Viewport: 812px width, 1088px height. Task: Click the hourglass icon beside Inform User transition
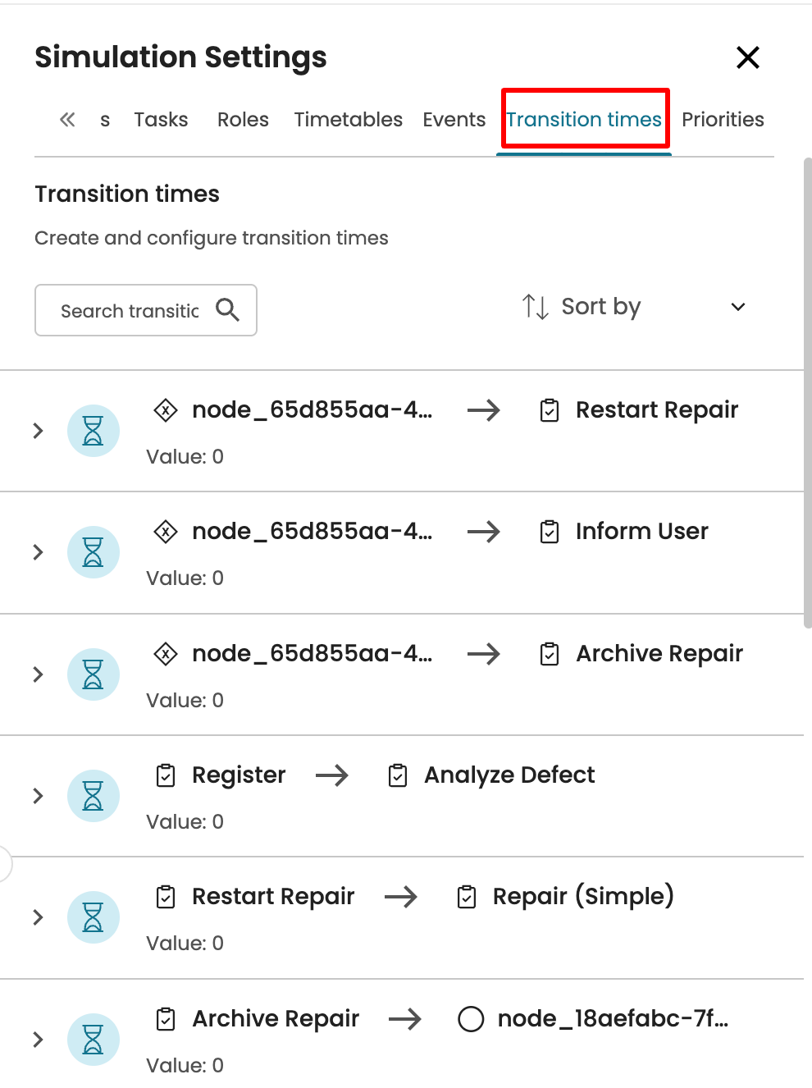94,552
